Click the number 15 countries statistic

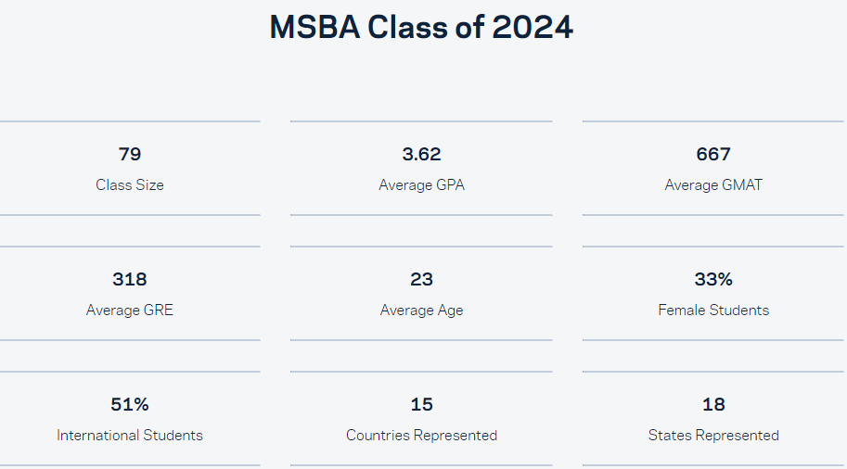click(422, 404)
